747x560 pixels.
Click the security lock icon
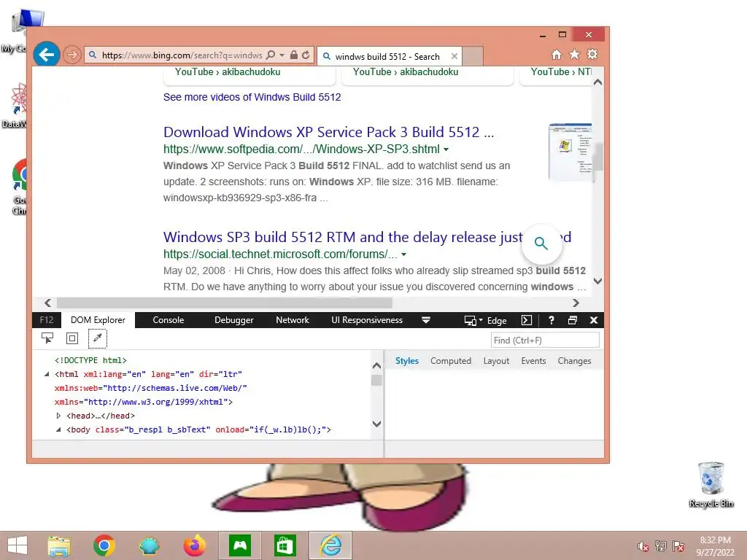(294, 55)
